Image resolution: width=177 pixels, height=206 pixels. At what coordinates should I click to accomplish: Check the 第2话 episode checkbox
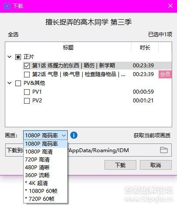click(27, 74)
